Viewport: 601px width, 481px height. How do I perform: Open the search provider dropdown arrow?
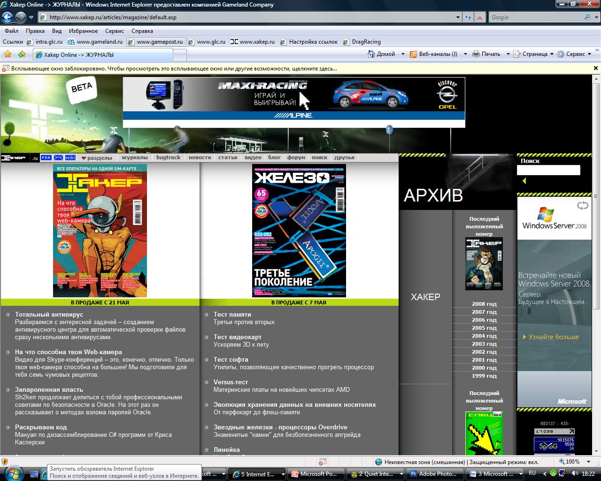pos(595,17)
